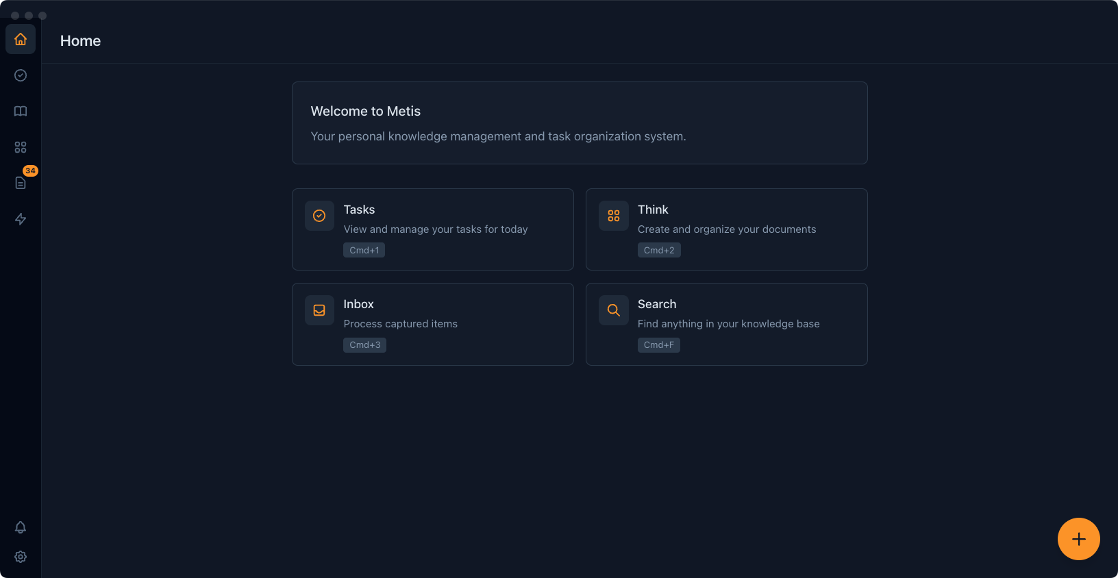The height and width of the screenshot is (578, 1118).
Task: Click the orange 34 badge
Action: coord(30,171)
